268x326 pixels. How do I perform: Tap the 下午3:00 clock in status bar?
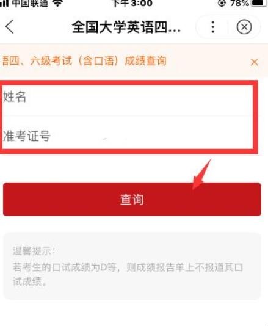pyautogui.click(x=133, y=3)
